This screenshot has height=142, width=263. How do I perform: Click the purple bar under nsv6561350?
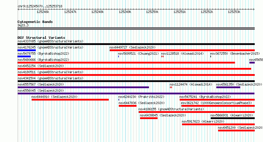228,87
